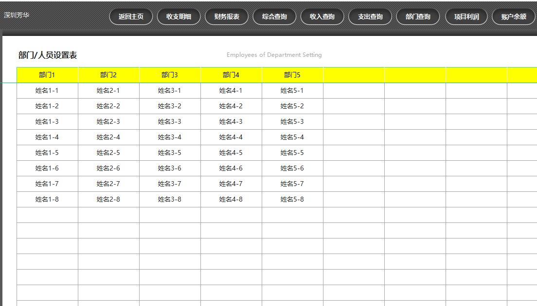Select cell 姓名3-6
This screenshot has height=306, width=537.
click(170, 168)
